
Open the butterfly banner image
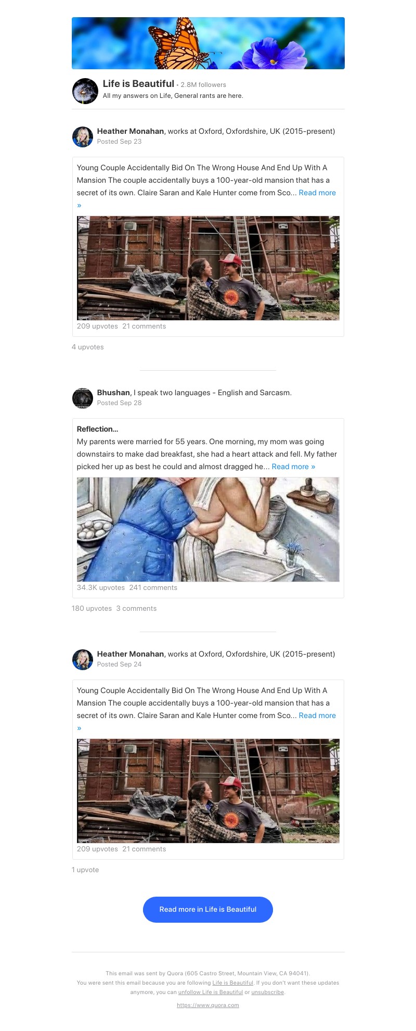click(208, 43)
